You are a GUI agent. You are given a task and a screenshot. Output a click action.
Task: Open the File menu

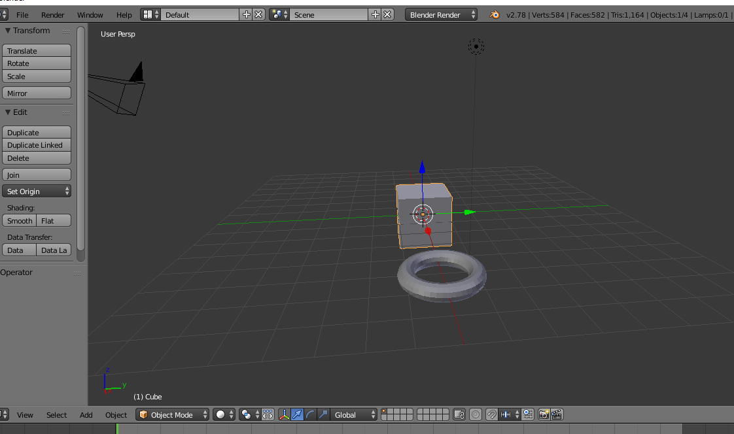coord(22,15)
